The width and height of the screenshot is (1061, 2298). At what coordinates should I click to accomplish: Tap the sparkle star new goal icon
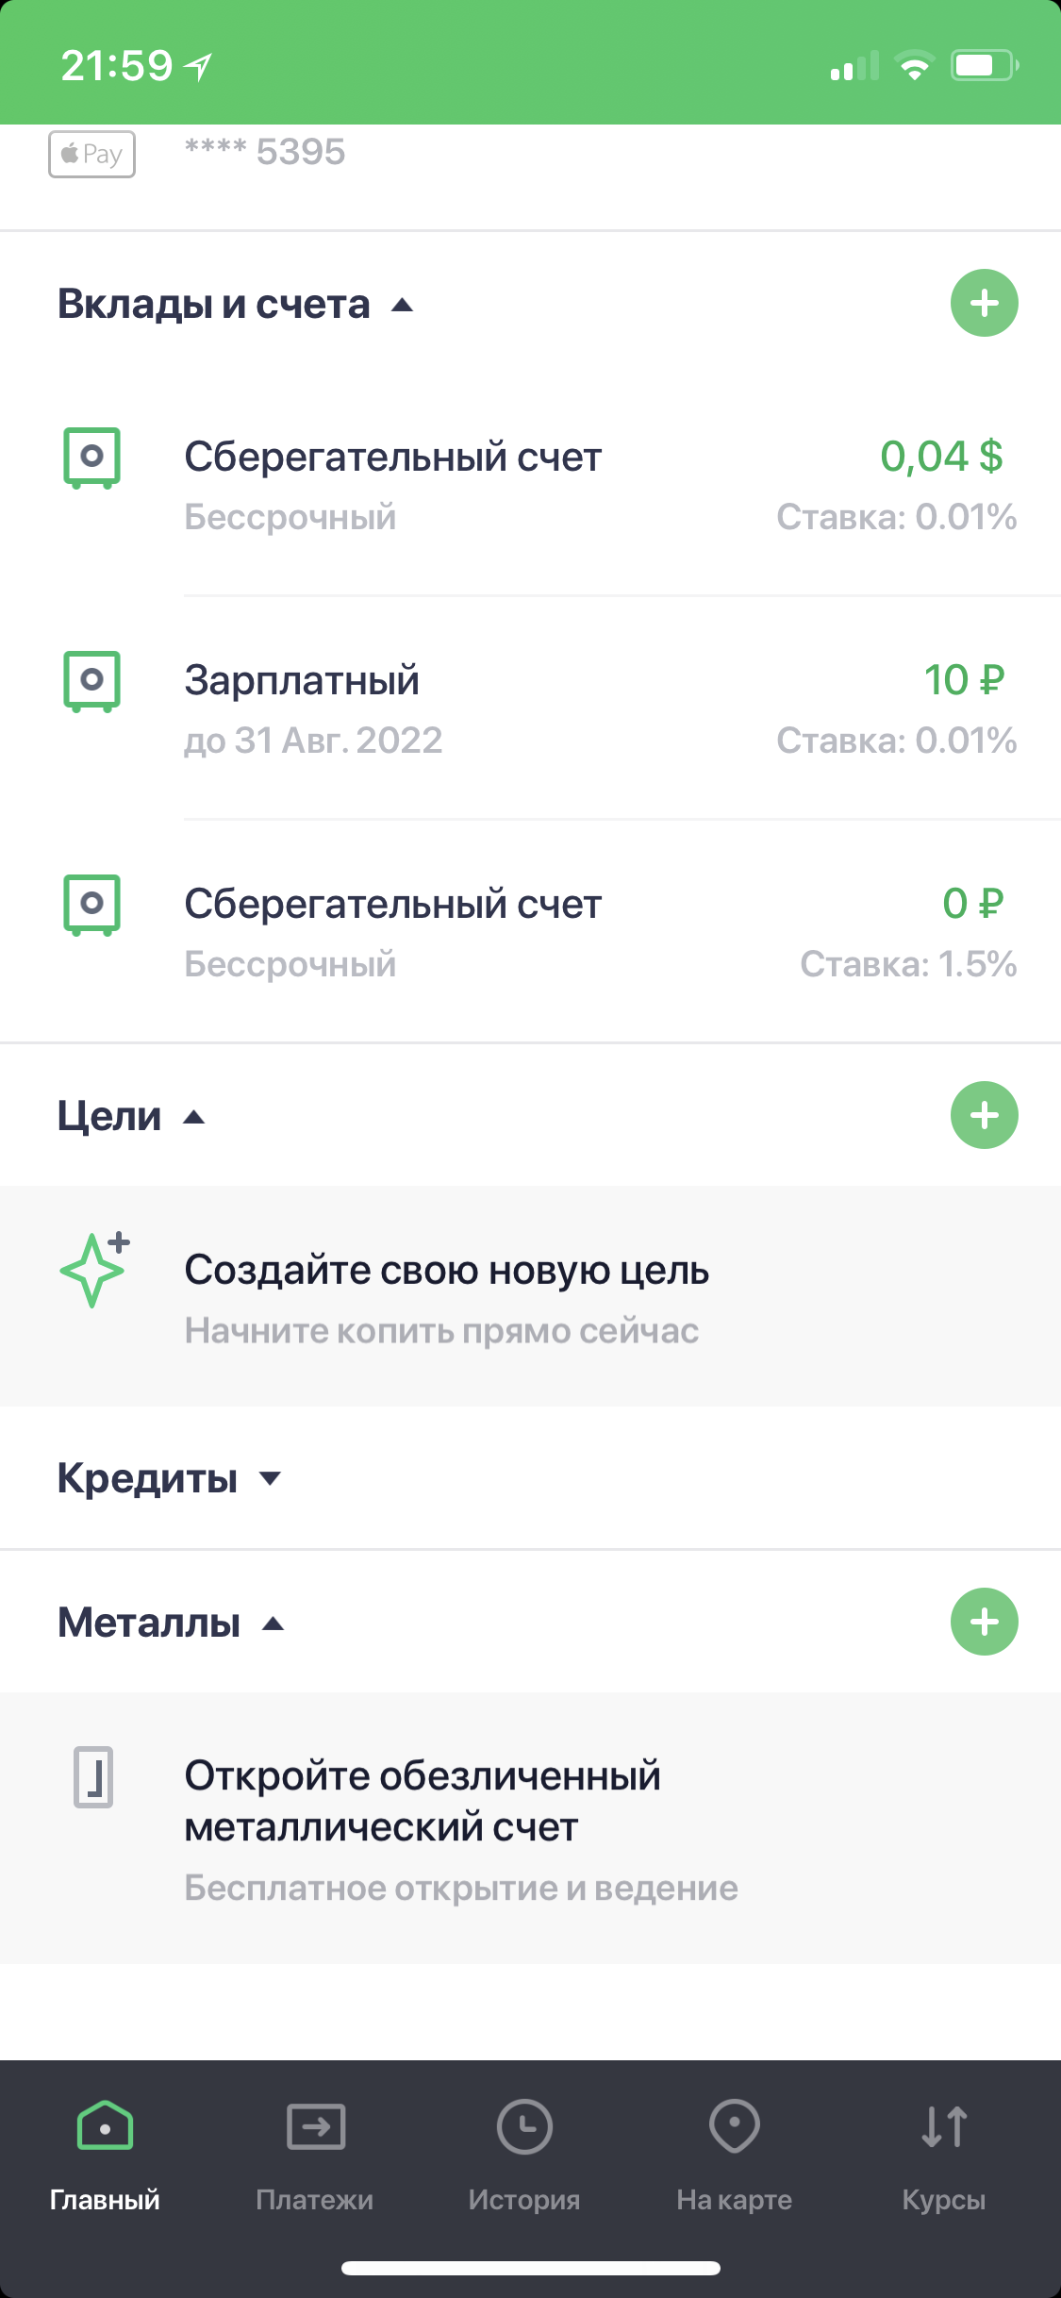click(94, 1270)
